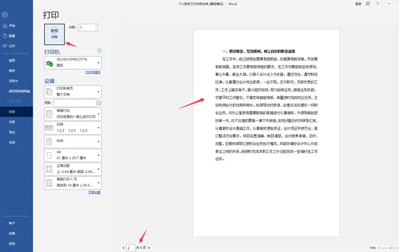Select the highlighted 打印 (Print) sidebar item
The height and width of the screenshot is (252, 399).
[16, 112]
